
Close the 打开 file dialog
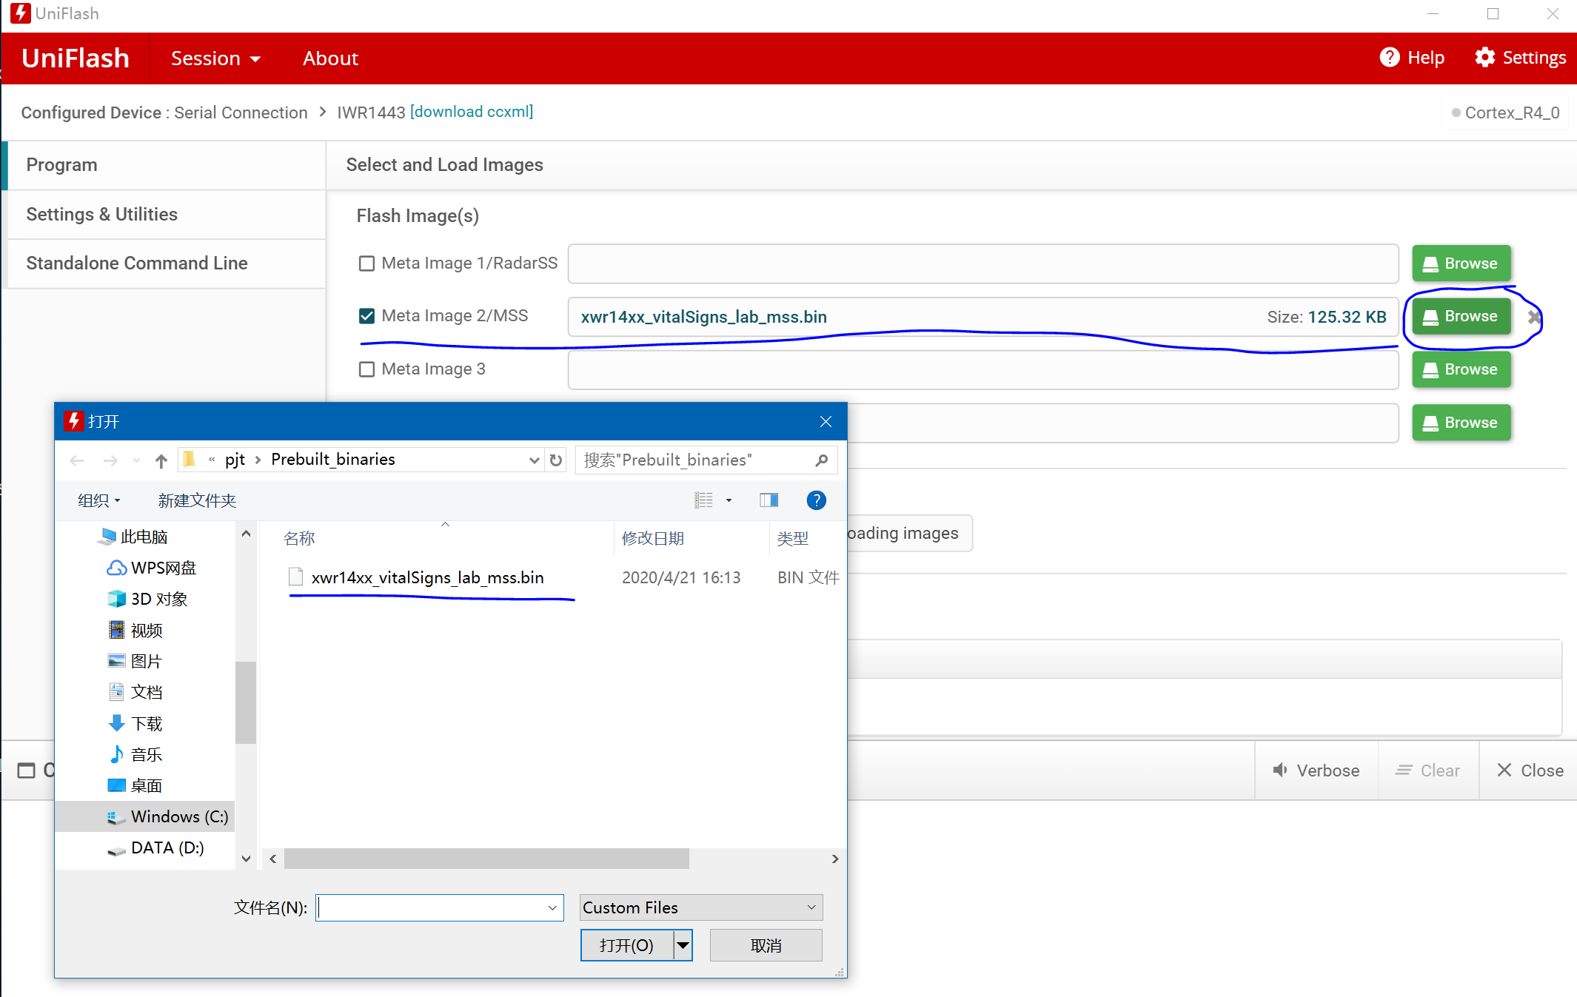coord(826,422)
